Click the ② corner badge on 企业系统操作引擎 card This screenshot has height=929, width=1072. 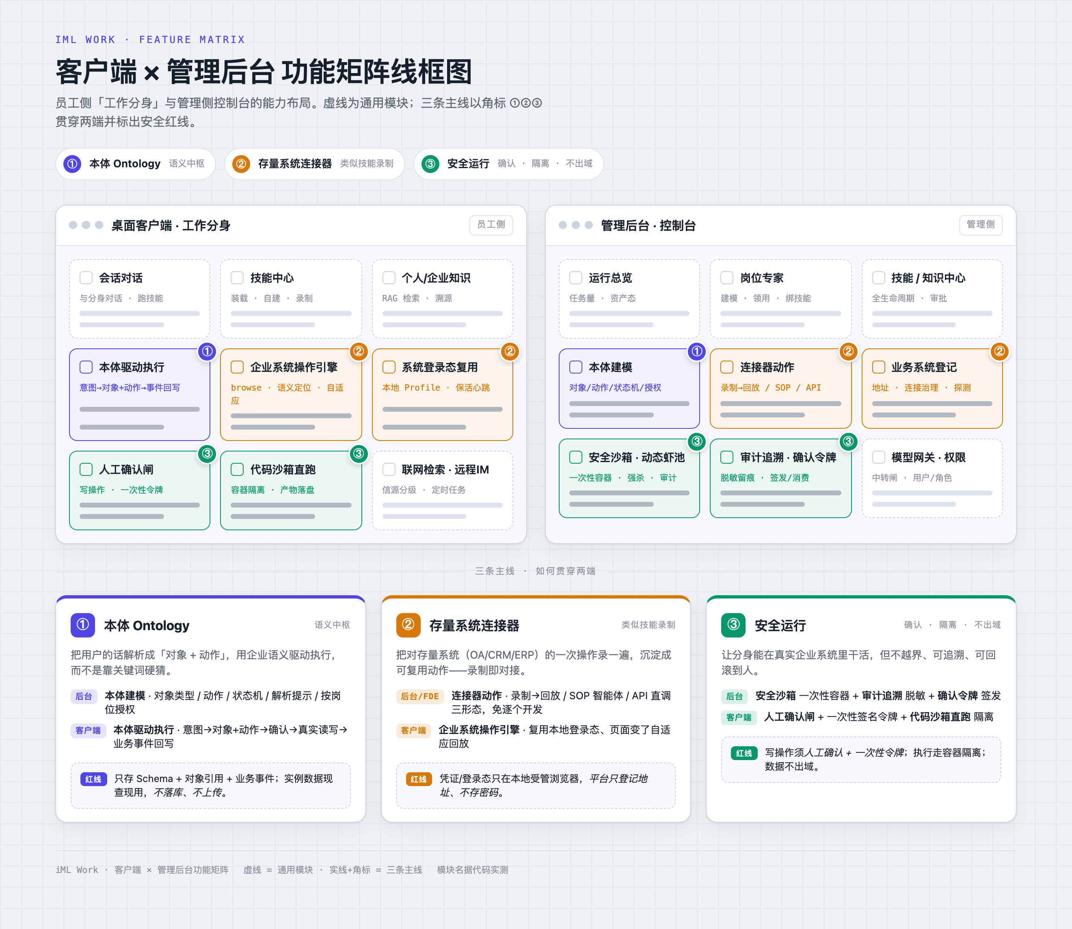pyautogui.click(x=359, y=352)
